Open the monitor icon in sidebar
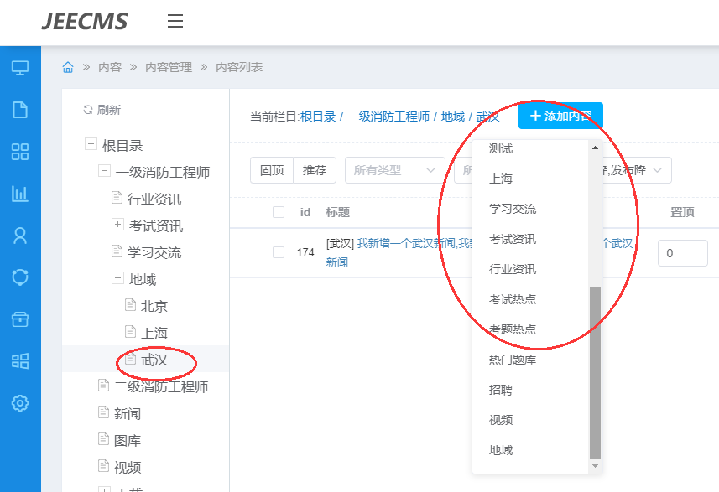The image size is (719, 492). (x=20, y=68)
